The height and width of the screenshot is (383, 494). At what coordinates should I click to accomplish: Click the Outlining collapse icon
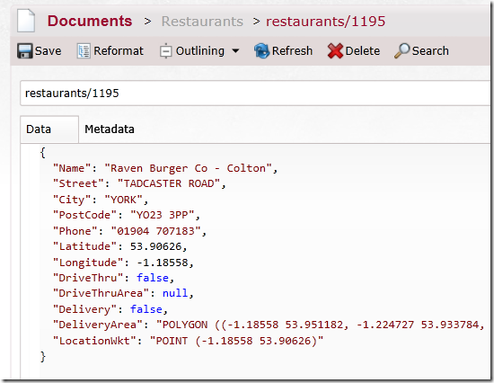tap(166, 50)
